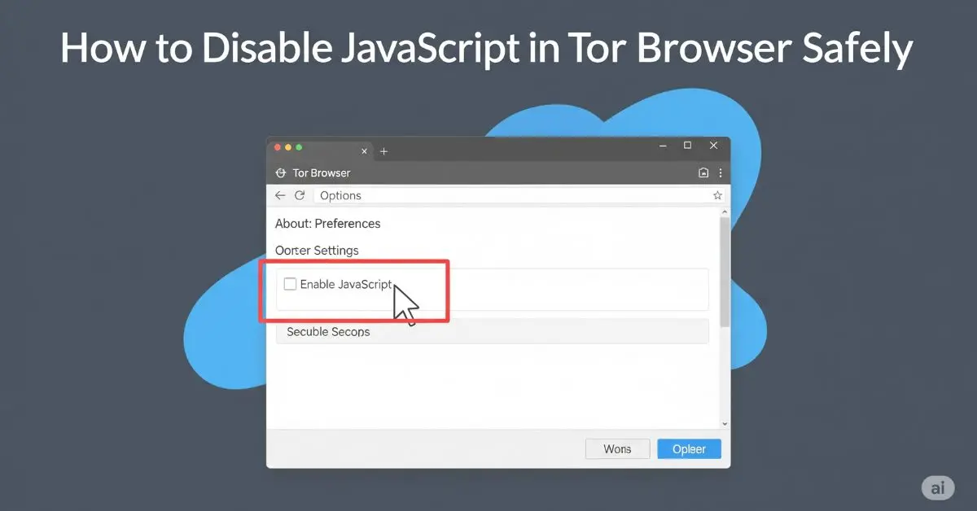This screenshot has width=977, height=511.
Task: Click the back arrow in navigation bar
Action: [x=280, y=195]
